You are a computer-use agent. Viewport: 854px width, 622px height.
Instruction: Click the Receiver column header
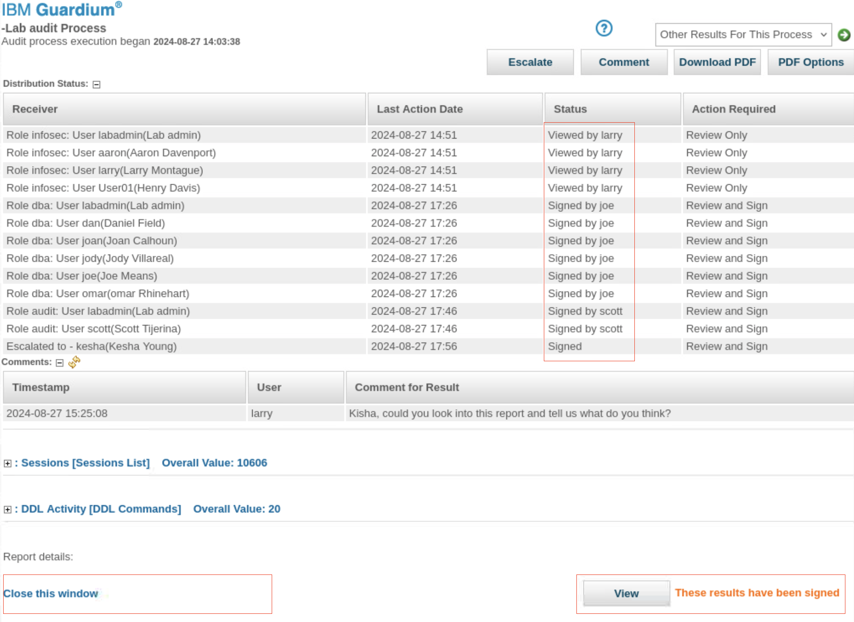[x=184, y=109]
